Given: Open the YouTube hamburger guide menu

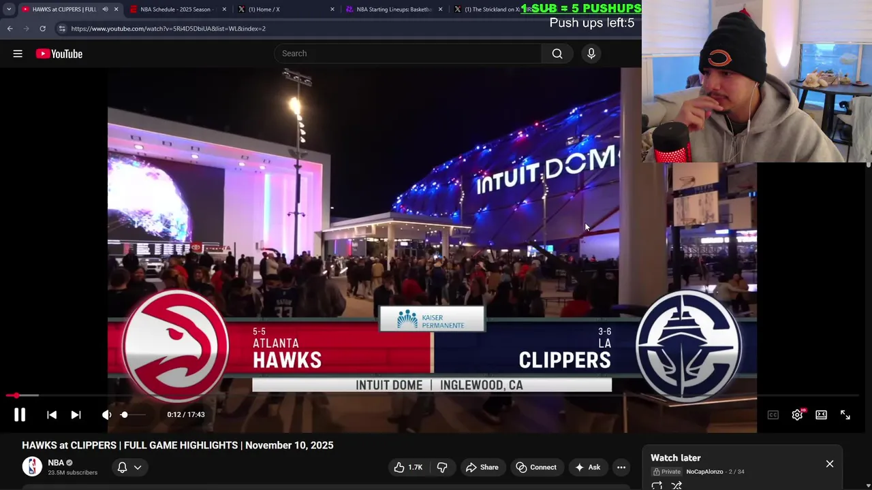Looking at the screenshot, I should pyautogui.click(x=18, y=54).
